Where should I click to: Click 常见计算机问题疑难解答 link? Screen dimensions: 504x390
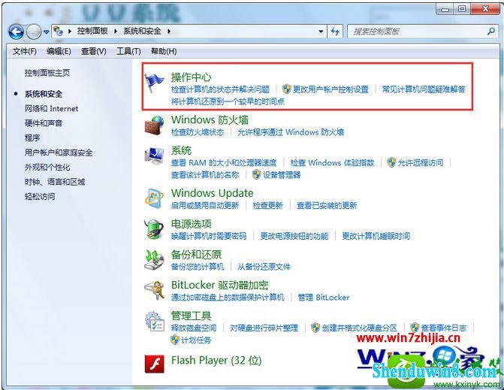point(424,89)
